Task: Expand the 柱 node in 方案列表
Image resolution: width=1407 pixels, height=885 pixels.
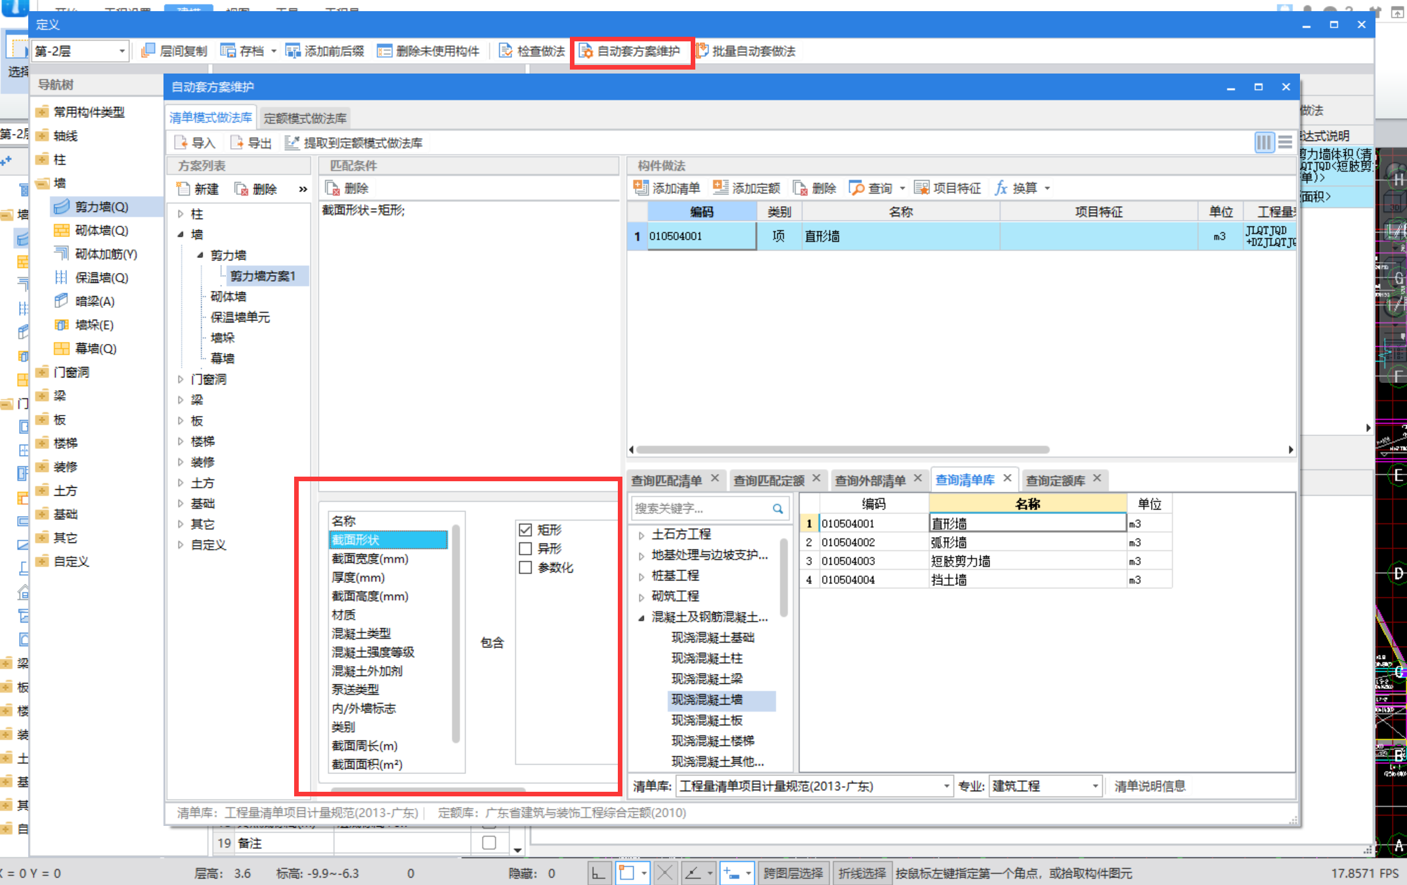Action: pyautogui.click(x=181, y=214)
